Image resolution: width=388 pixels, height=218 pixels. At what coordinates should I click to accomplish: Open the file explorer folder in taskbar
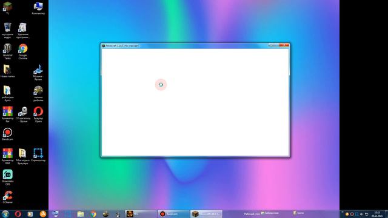[81, 214]
